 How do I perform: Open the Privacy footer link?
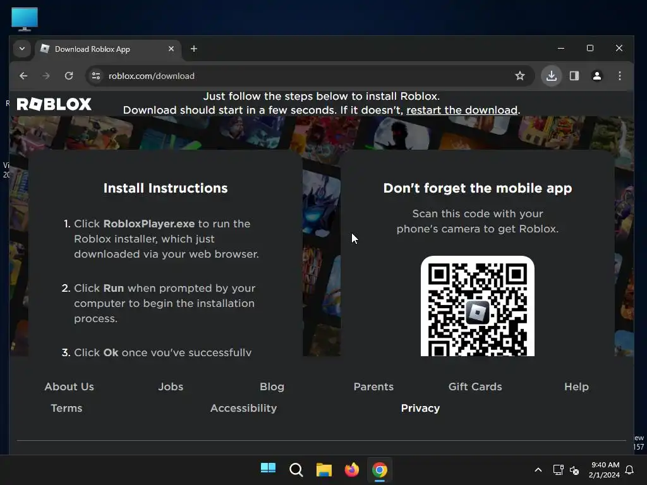[420, 408]
